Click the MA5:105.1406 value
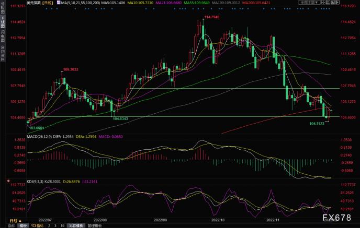The height and width of the screenshot is (228, 360). point(113,3)
